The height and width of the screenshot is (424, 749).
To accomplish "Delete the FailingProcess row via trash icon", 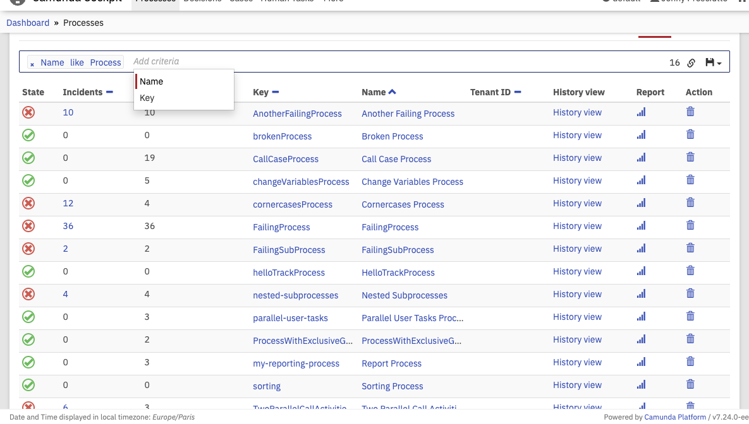I will (x=690, y=225).
